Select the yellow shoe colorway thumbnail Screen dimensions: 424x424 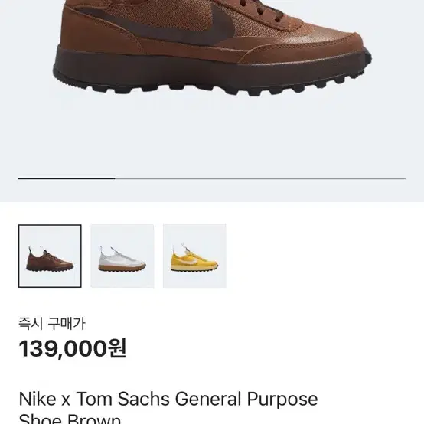coord(194,256)
